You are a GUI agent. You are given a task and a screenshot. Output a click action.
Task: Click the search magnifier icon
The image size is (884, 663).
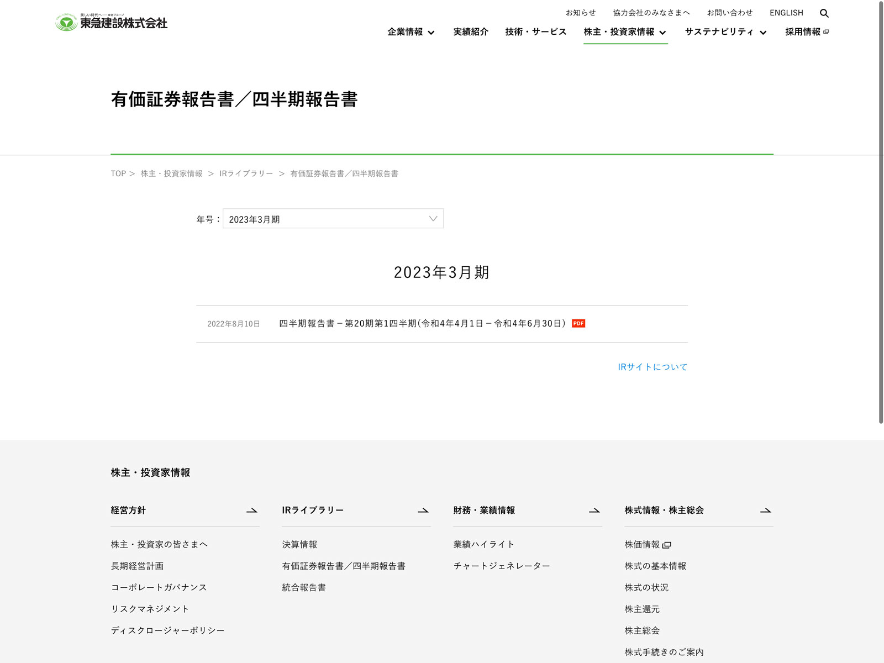(x=824, y=13)
